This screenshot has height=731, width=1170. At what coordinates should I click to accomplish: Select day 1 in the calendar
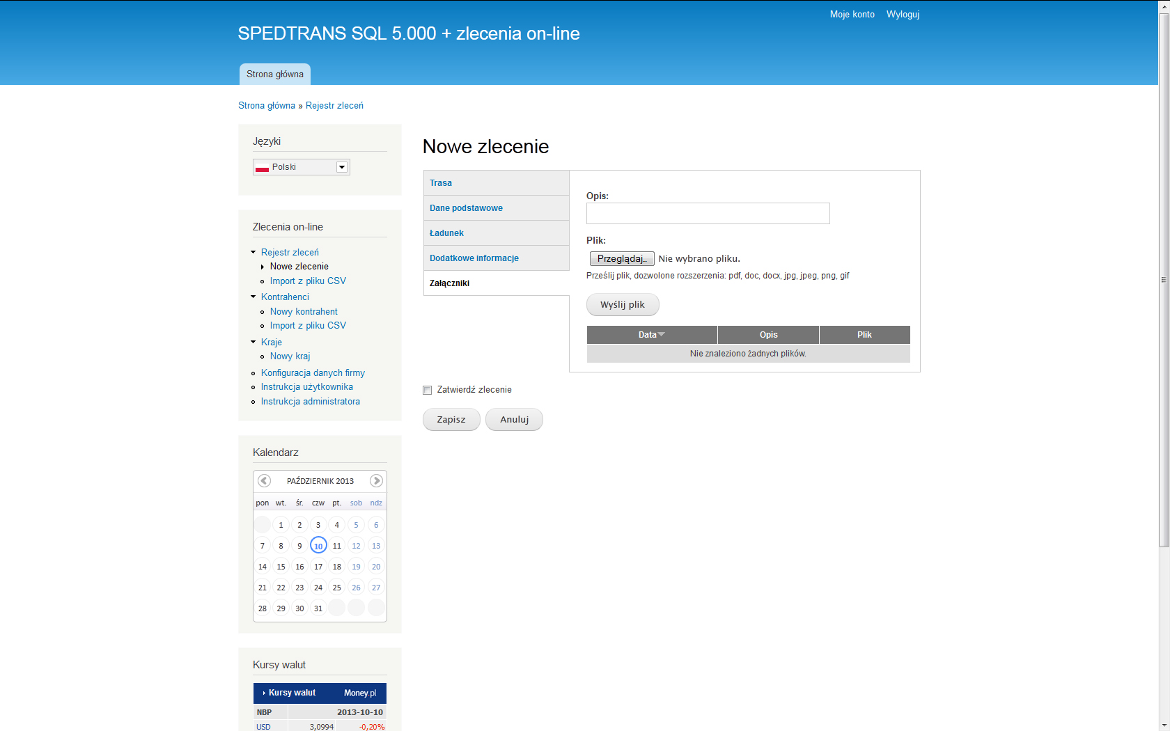[281, 525]
